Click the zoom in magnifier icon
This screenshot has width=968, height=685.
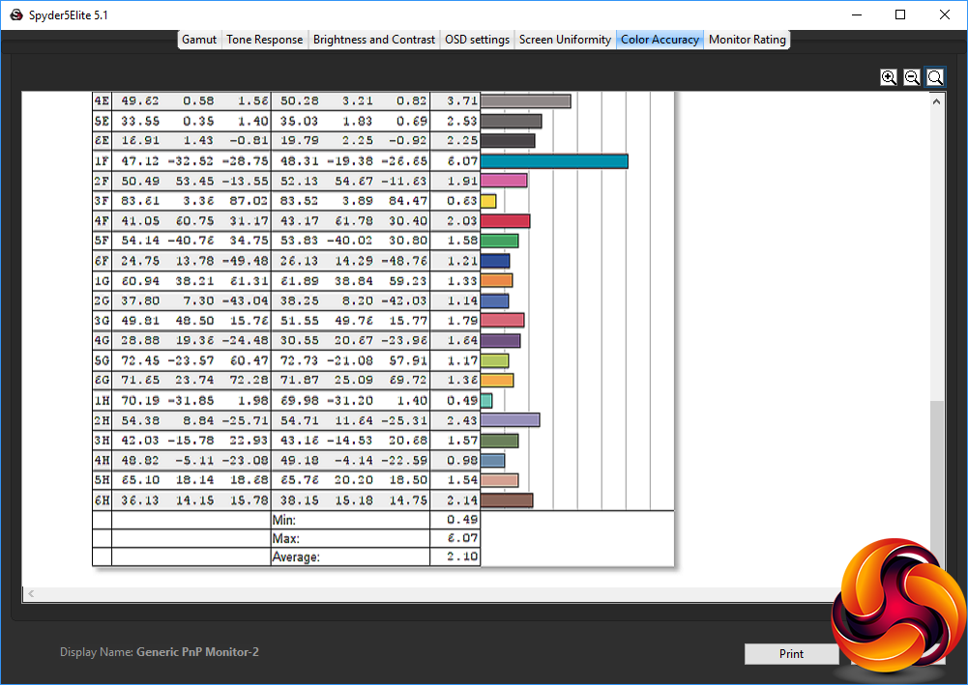coord(889,77)
